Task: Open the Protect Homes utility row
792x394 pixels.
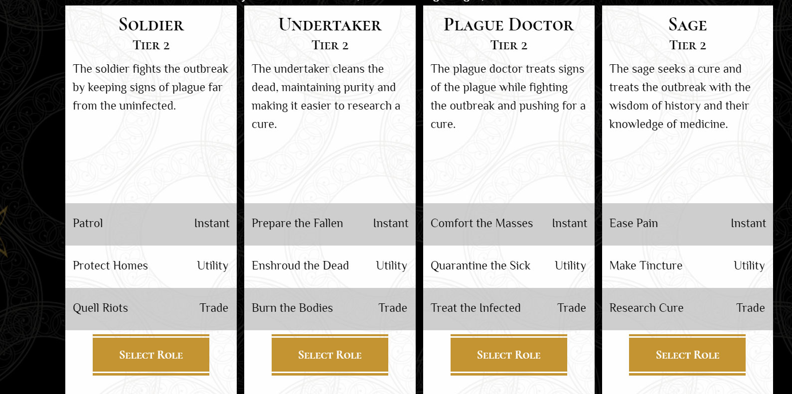Action: (x=151, y=266)
